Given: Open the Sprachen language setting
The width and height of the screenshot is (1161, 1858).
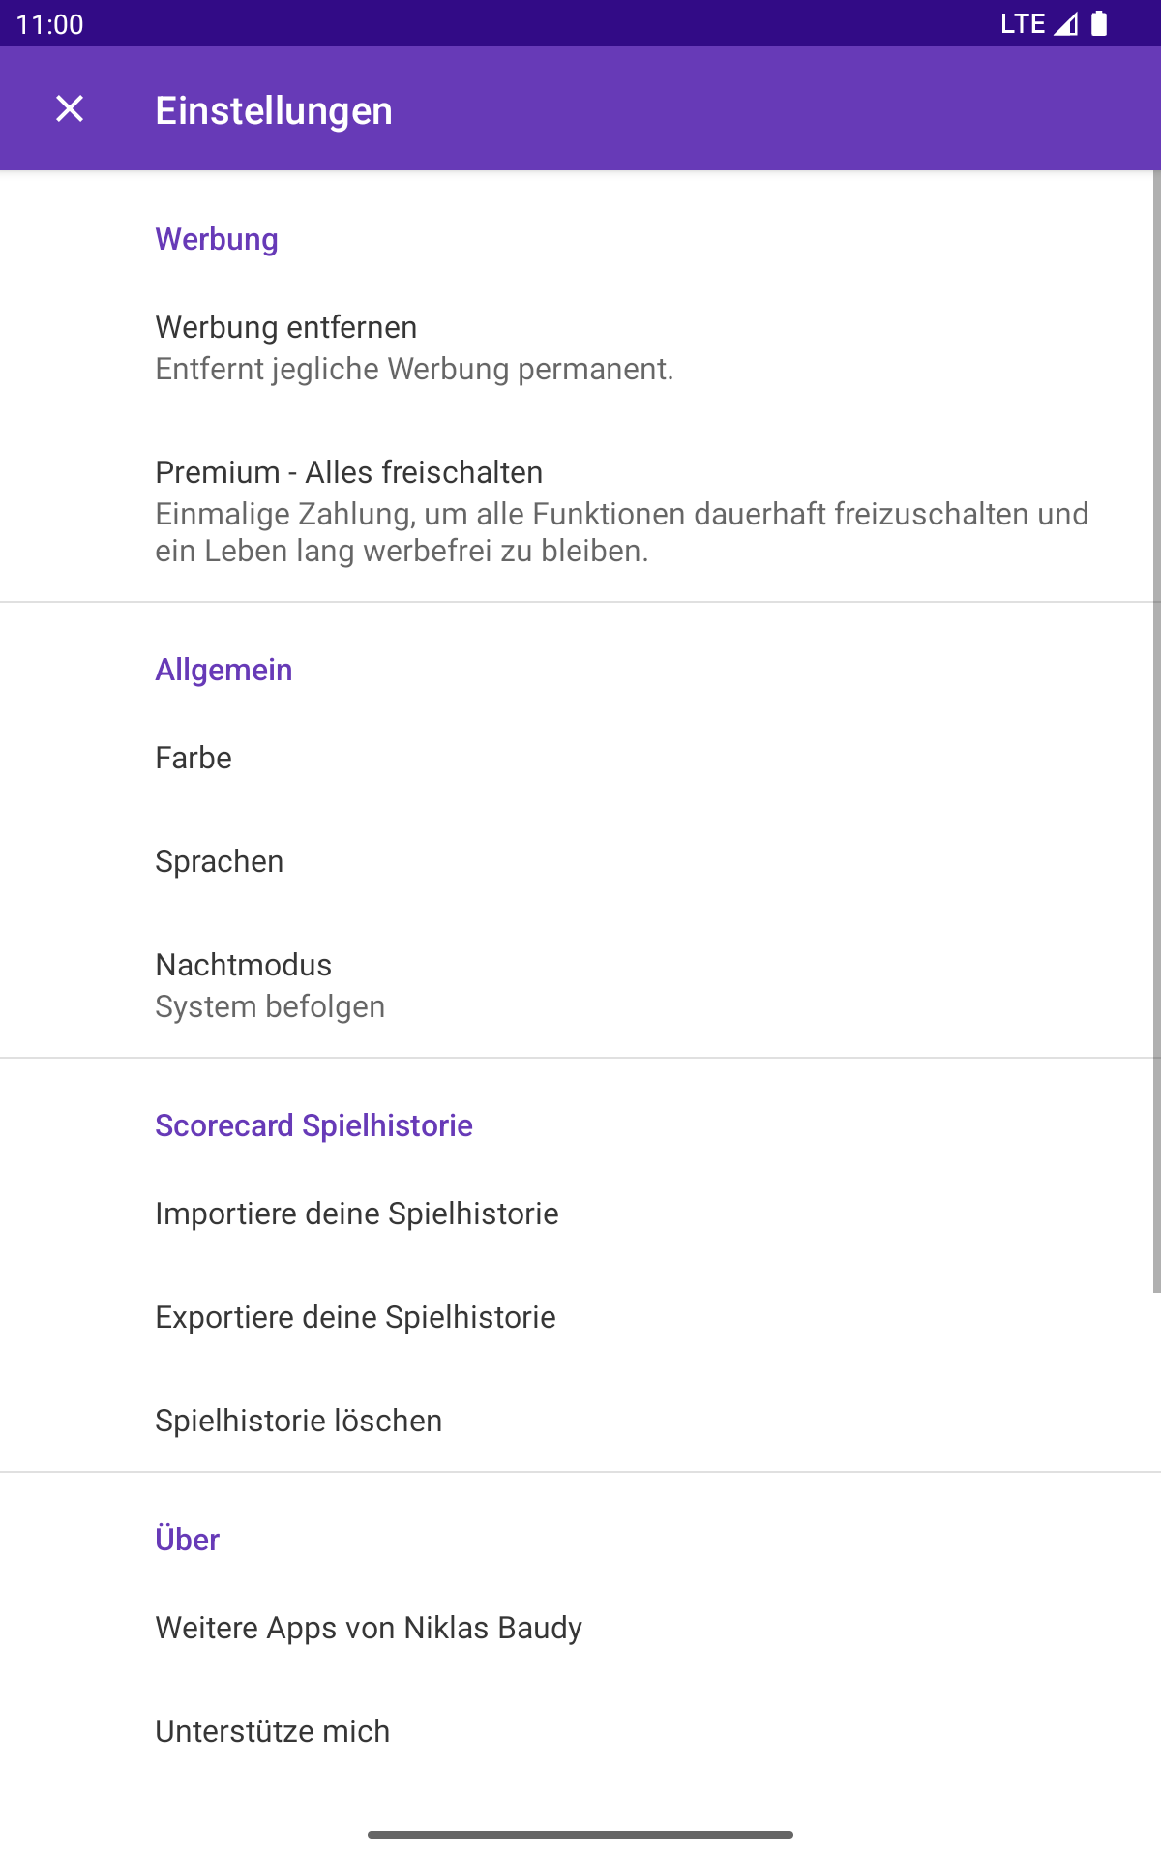Looking at the screenshot, I should [x=580, y=861].
